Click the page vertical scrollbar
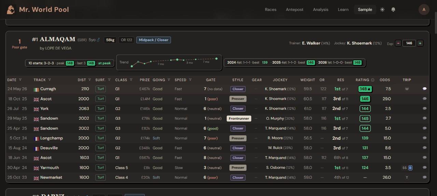This screenshot has width=437, height=196. point(435,23)
